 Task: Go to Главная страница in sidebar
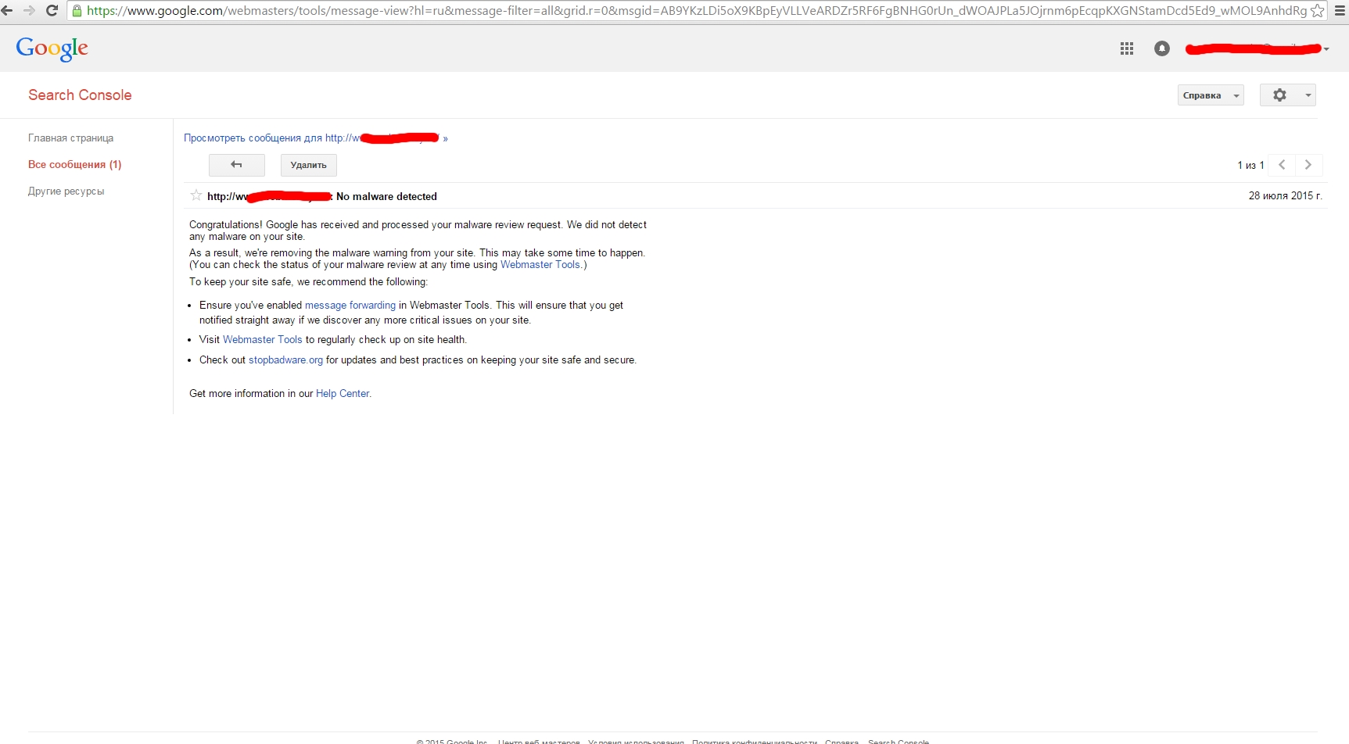click(x=70, y=138)
